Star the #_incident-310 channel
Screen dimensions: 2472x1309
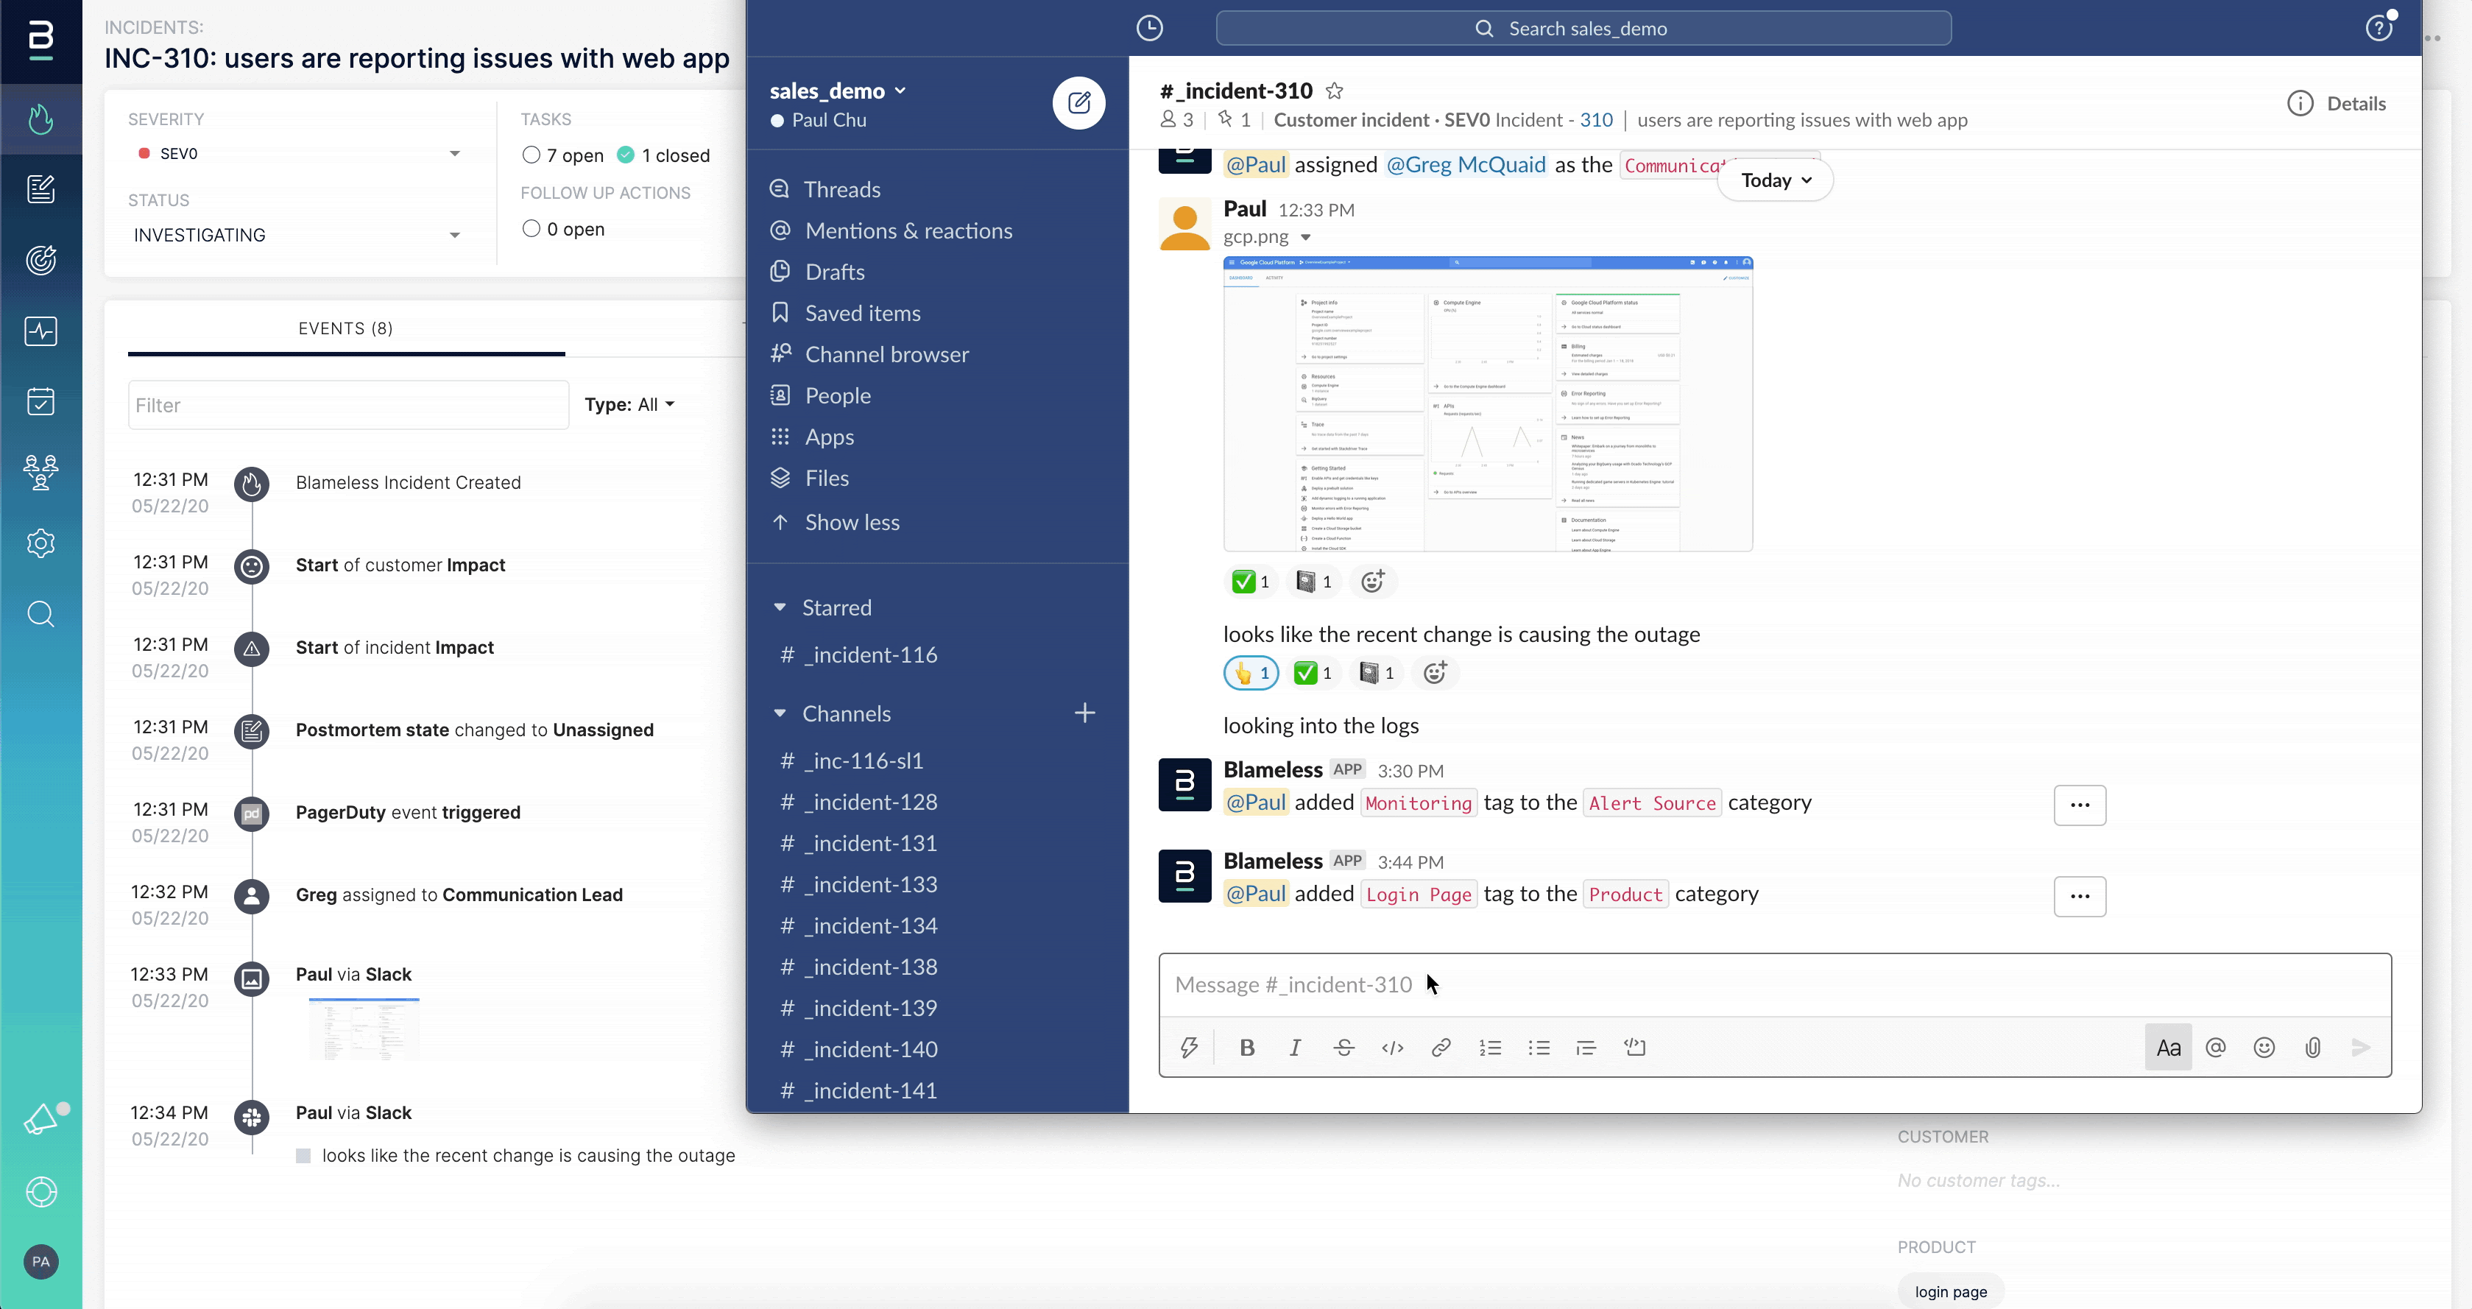pos(1334,91)
